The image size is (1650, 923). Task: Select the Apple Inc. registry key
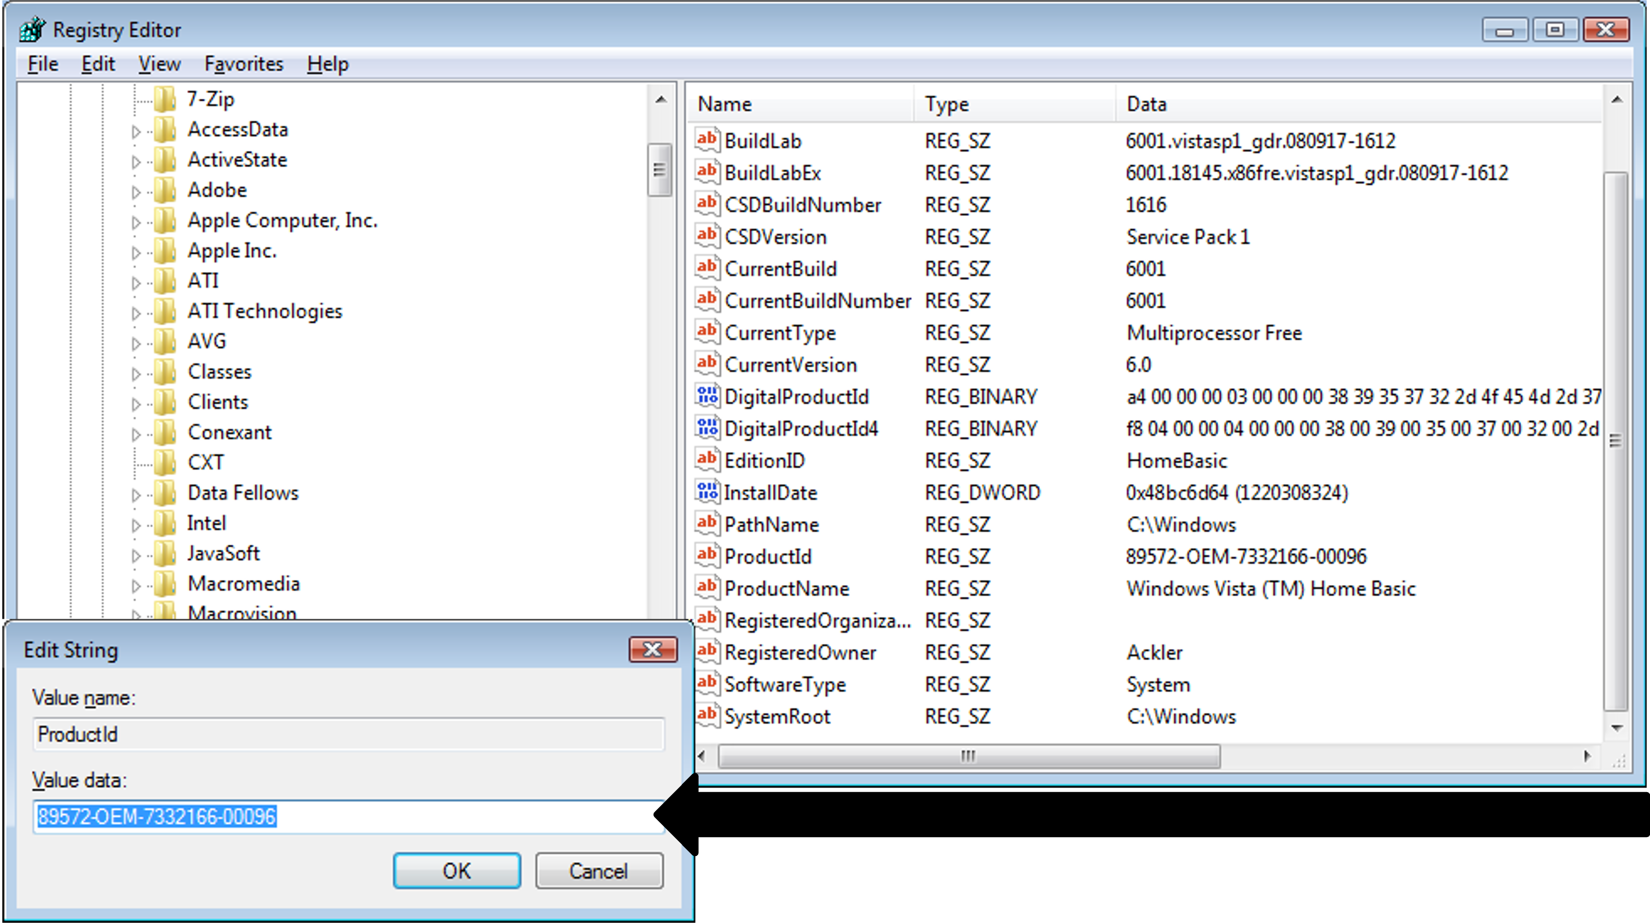(x=232, y=251)
